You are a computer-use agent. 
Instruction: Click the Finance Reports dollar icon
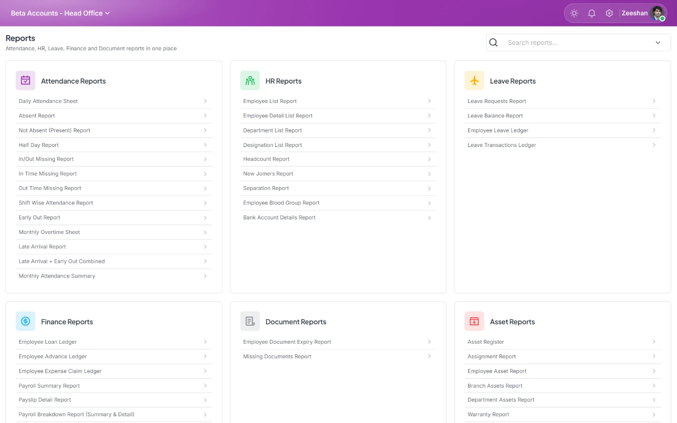click(x=26, y=321)
